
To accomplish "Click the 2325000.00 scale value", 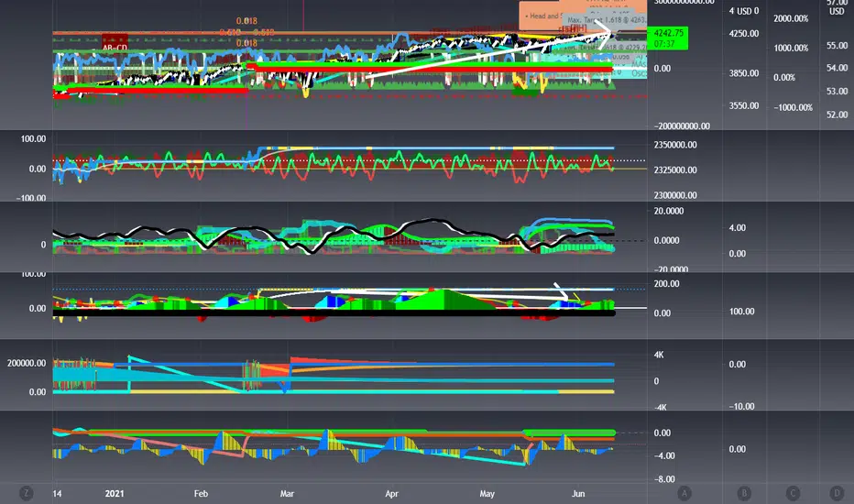I will (x=675, y=170).
